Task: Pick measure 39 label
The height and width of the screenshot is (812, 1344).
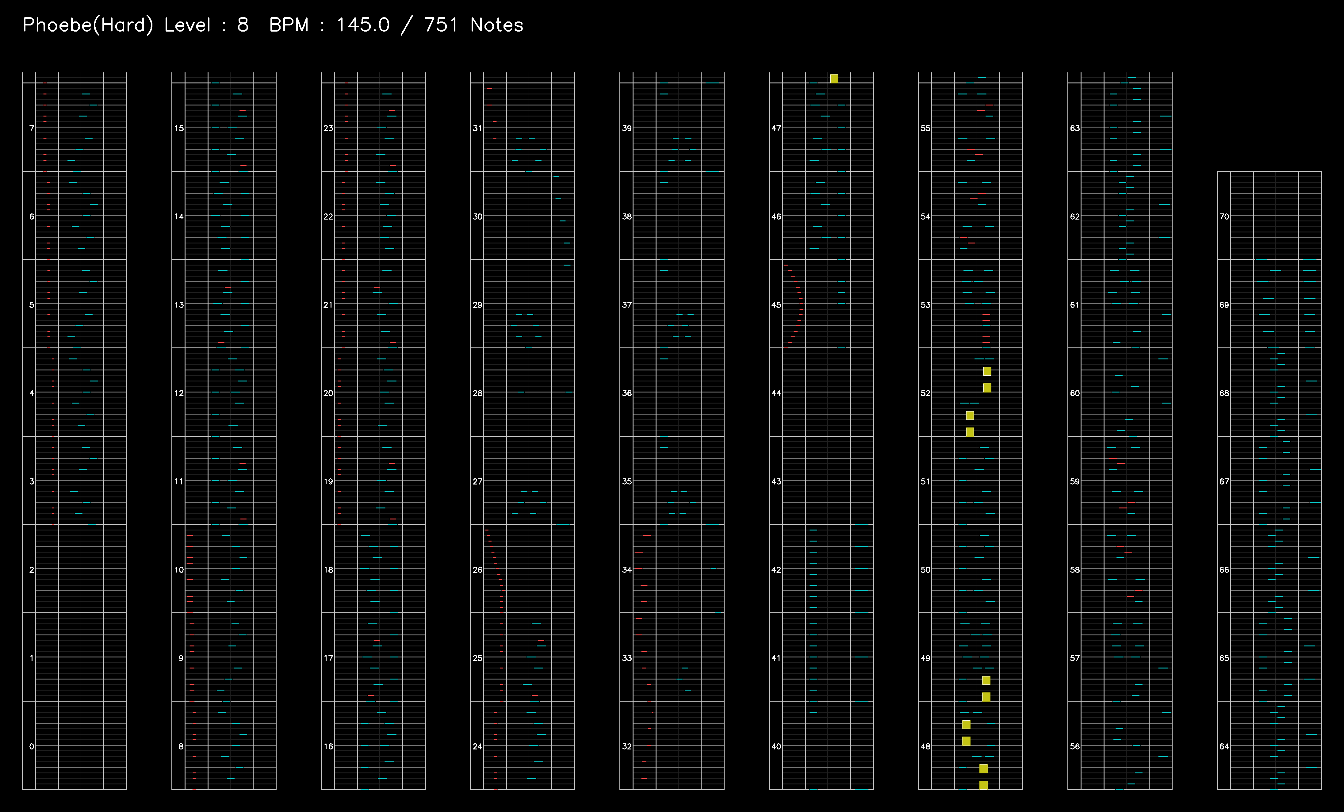Action: point(627,128)
